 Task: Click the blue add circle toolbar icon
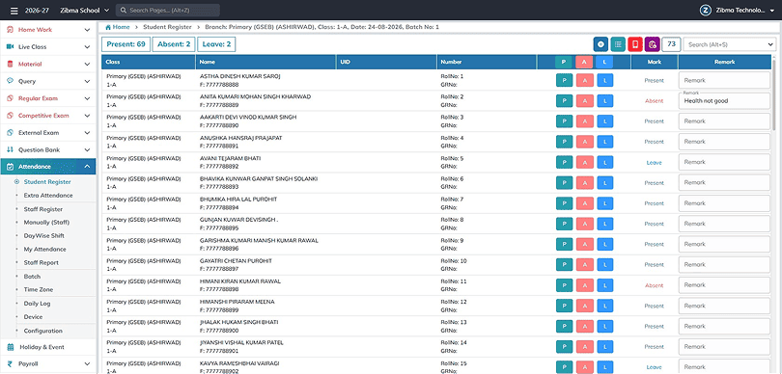click(x=600, y=44)
